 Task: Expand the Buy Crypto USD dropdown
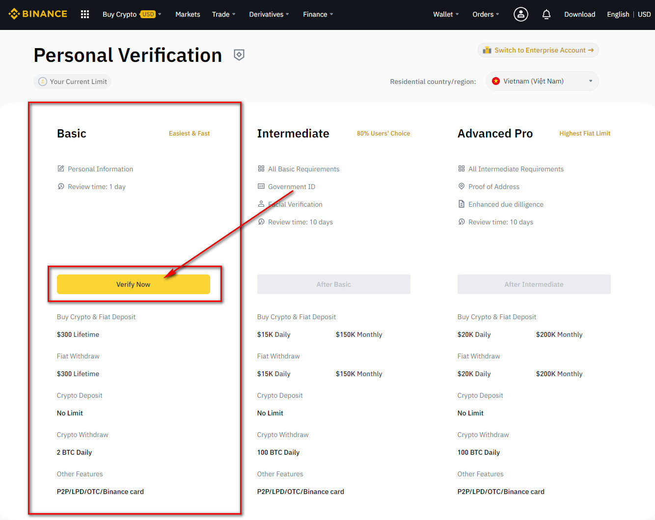tap(132, 14)
